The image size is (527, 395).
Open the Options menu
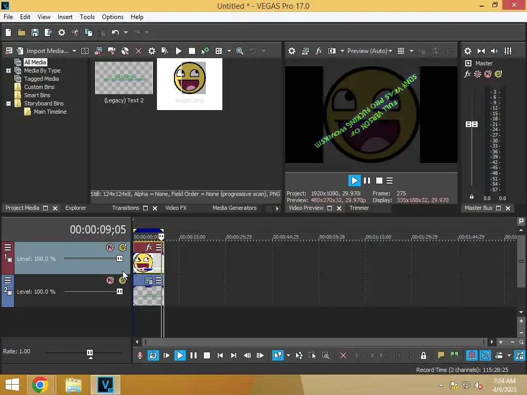coord(113,17)
